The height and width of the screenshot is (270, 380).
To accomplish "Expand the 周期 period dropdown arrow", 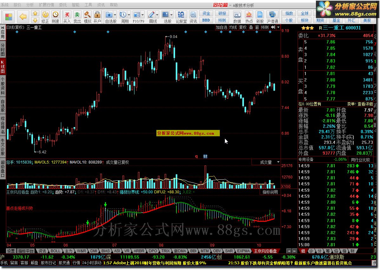I will tap(129, 15).
